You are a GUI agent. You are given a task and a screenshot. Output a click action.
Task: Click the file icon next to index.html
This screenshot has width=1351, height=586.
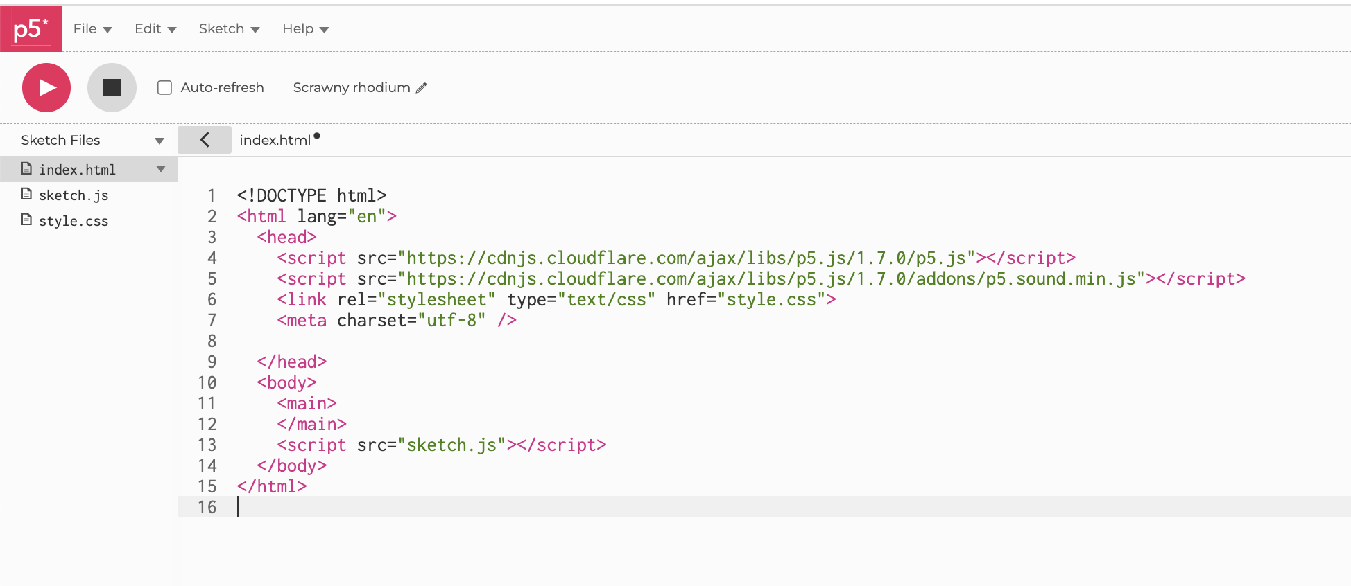(x=26, y=168)
